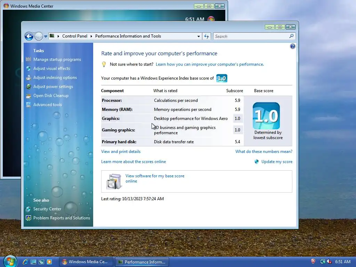Viewport: 356px width, 267px height.
Task: Click the Advanced tools icon
Action: coord(29,105)
